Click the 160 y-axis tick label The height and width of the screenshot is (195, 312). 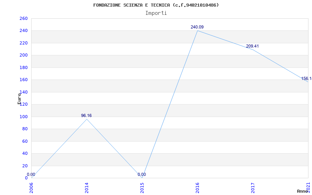click(x=23, y=80)
